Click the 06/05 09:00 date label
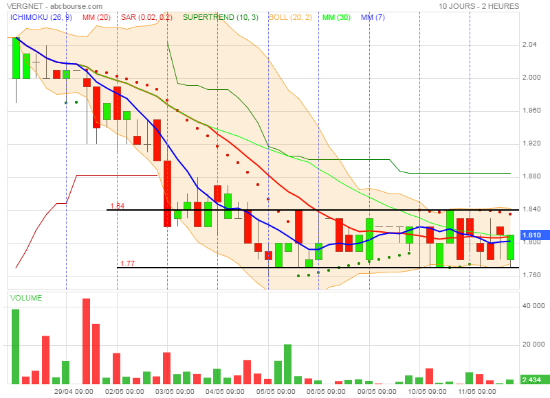This screenshot has height=398, width=550. point(326,391)
